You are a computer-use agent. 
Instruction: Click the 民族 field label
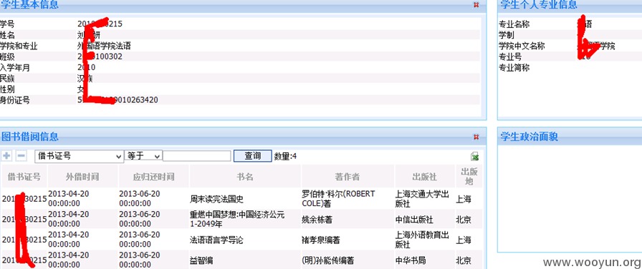pos(7,79)
